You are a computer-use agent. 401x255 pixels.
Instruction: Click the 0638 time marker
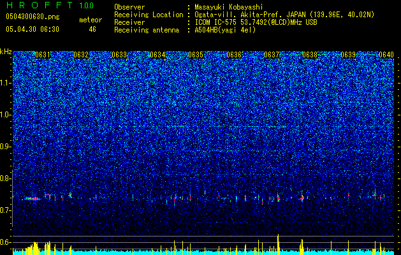click(x=310, y=55)
